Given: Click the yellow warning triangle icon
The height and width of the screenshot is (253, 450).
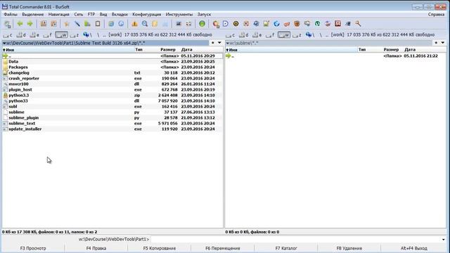Looking at the screenshot, I should 134,24.
